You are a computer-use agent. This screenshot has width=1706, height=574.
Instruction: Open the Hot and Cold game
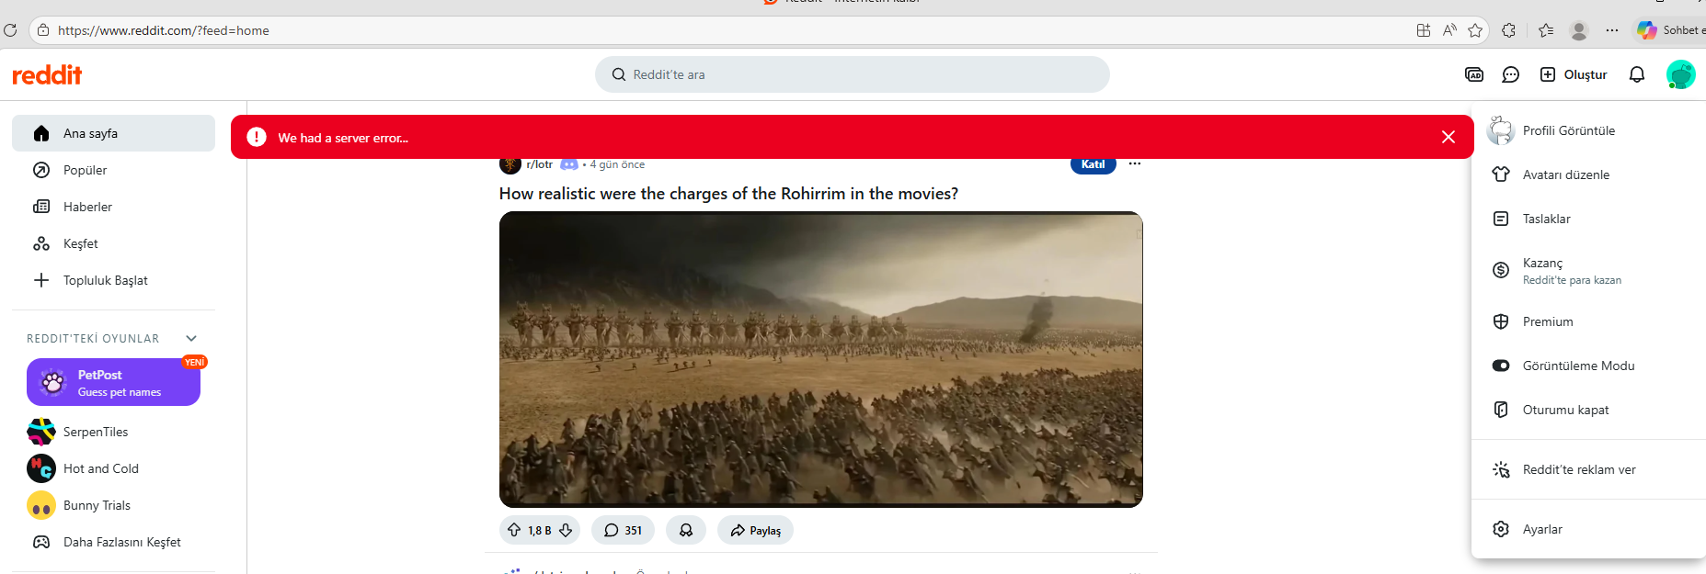(113, 468)
